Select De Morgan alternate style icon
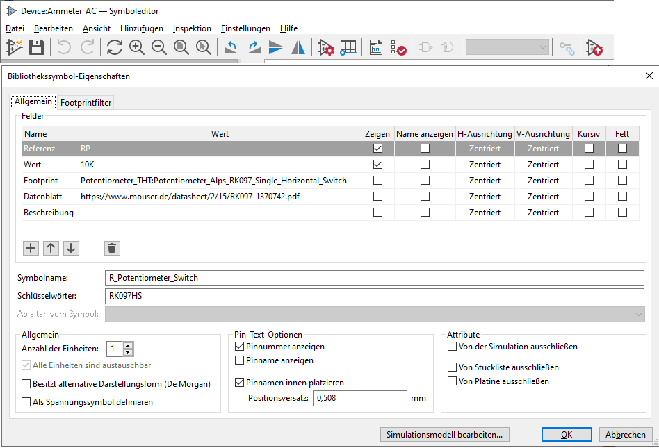This screenshot has height=448, width=659. point(448,47)
